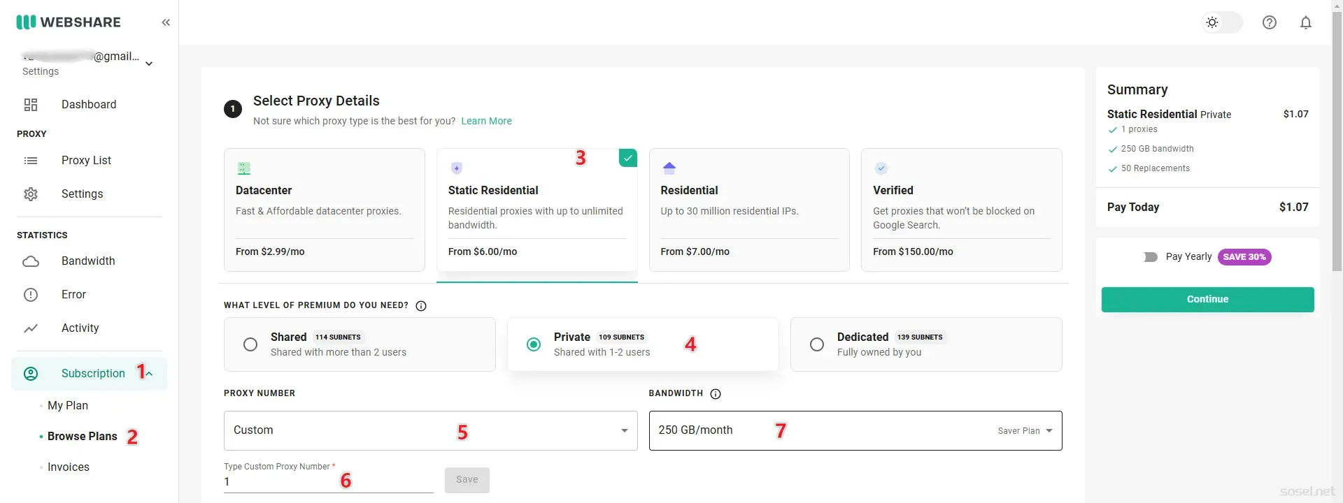Click the Bandwidth info icon

[716, 394]
